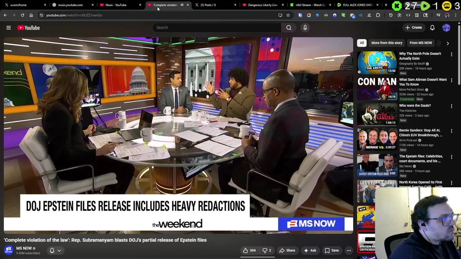Go back in browser history
Viewport: 461px width, 259px height.
(5, 15)
